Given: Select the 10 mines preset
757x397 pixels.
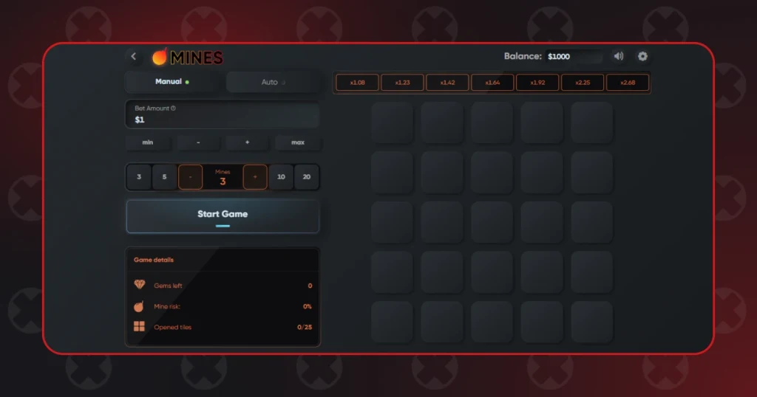Looking at the screenshot, I should pyautogui.click(x=281, y=177).
